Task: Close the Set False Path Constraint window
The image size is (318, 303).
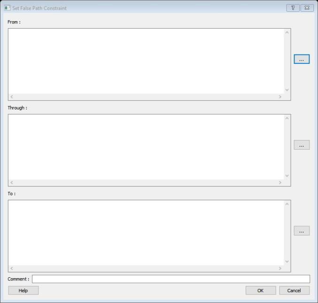Action: [x=307, y=8]
